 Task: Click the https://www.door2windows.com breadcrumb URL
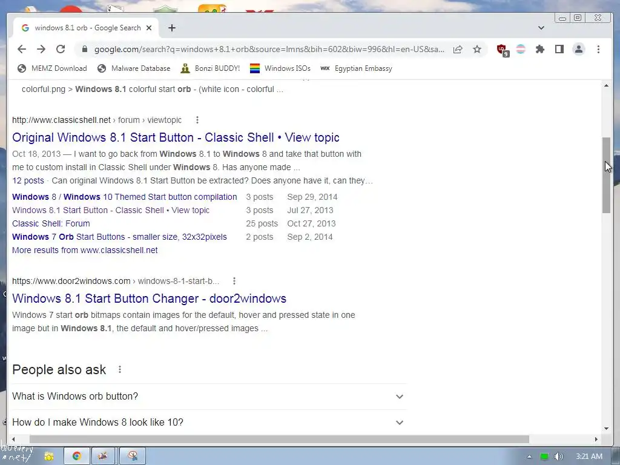[71, 281]
